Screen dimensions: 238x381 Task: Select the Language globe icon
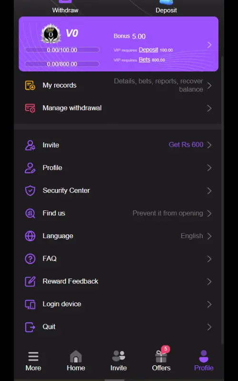click(x=30, y=236)
